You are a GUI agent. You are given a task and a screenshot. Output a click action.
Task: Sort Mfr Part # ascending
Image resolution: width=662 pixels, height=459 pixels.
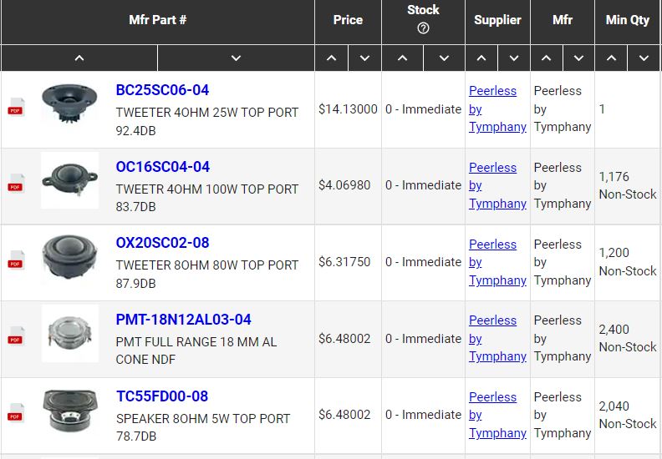point(79,58)
